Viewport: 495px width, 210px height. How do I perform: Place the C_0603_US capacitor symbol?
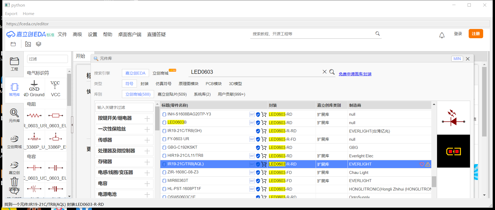click(x=34, y=172)
